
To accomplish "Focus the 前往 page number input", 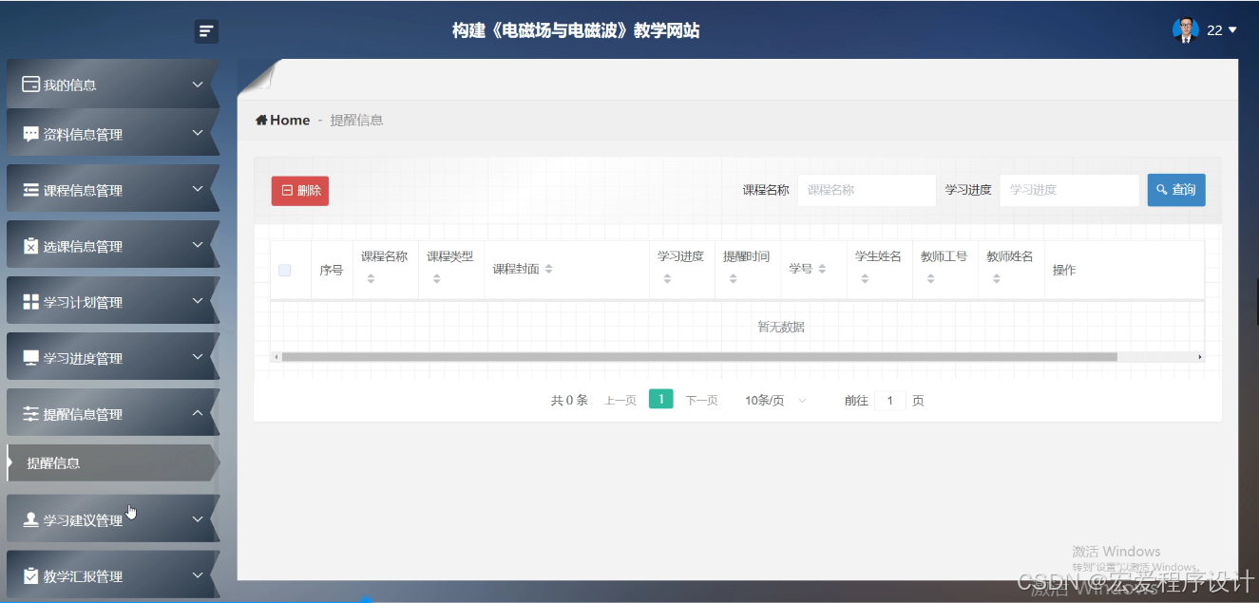I will [890, 401].
